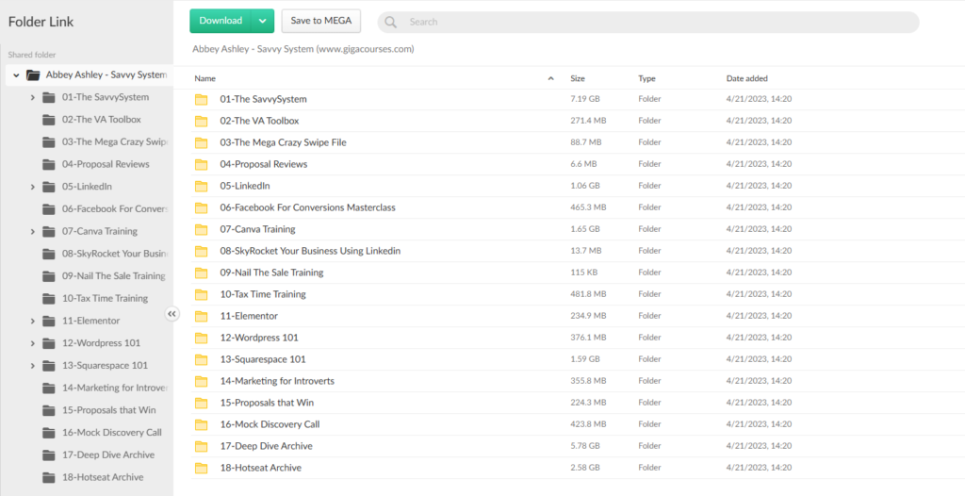This screenshot has height=496, width=965.
Task: Click Save to MEGA button
Action: click(x=320, y=21)
